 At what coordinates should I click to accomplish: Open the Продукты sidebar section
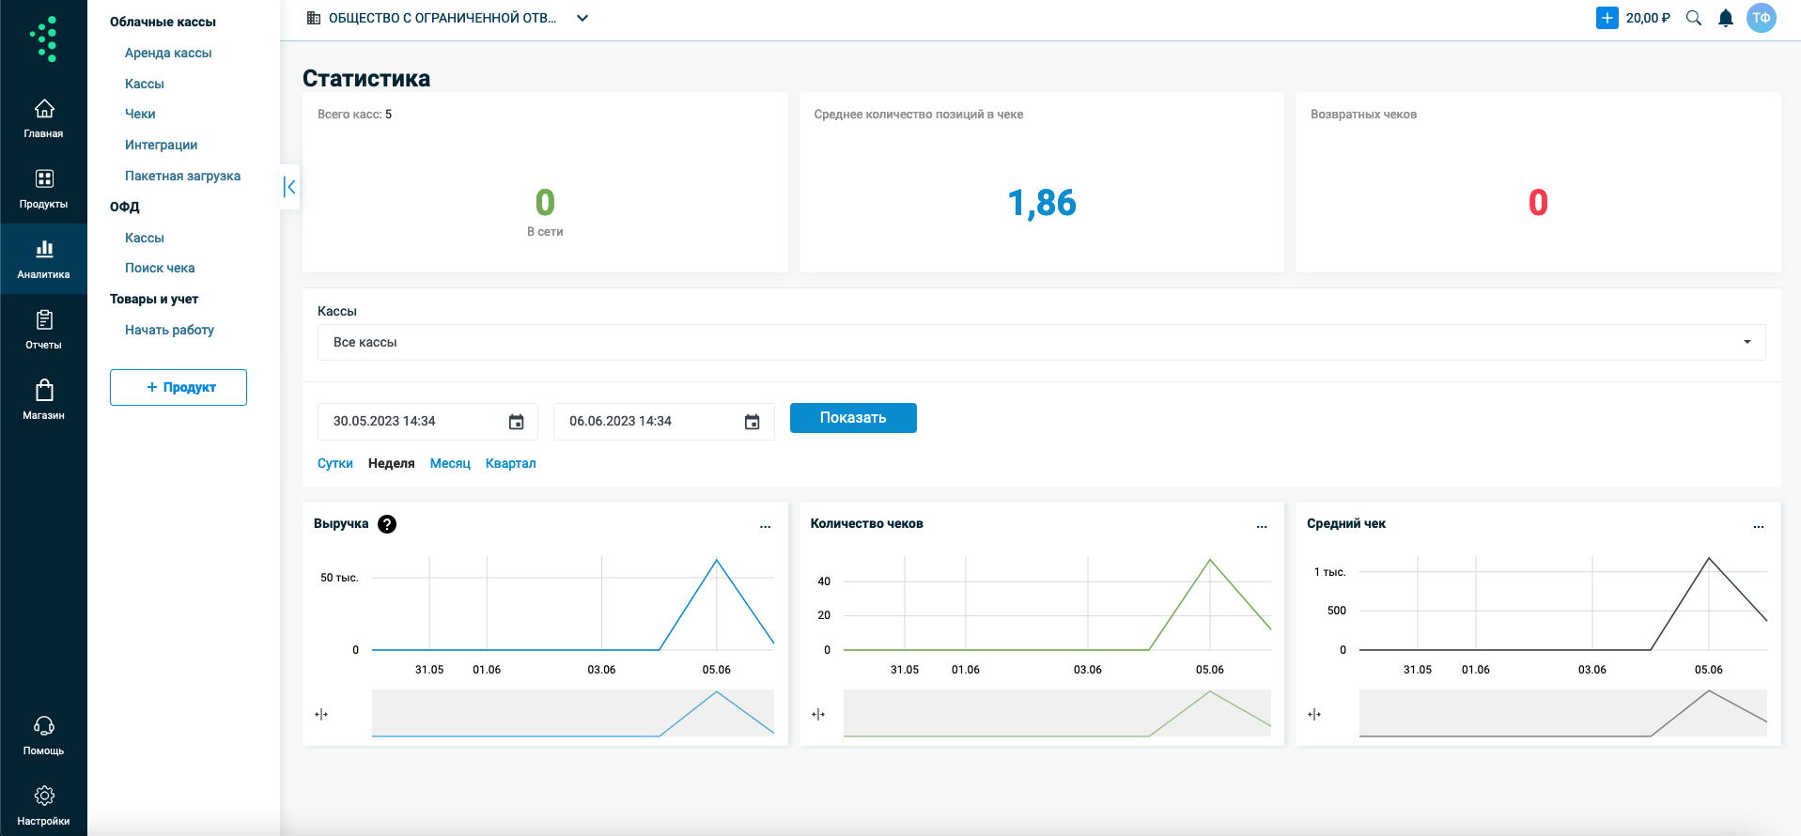pos(43,189)
